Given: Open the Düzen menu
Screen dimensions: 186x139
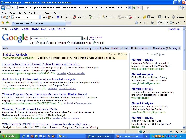Looking at the screenshot, I should pos(13,13).
